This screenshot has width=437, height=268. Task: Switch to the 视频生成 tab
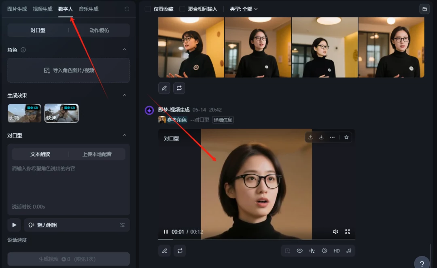pyautogui.click(x=42, y=9)
